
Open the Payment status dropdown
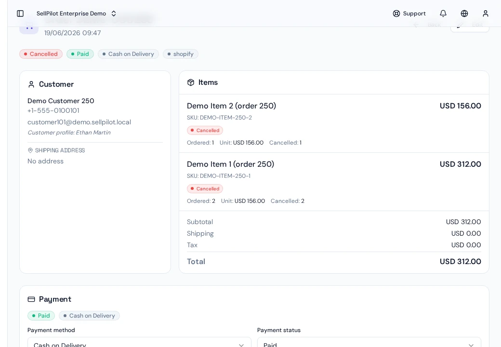369,342
